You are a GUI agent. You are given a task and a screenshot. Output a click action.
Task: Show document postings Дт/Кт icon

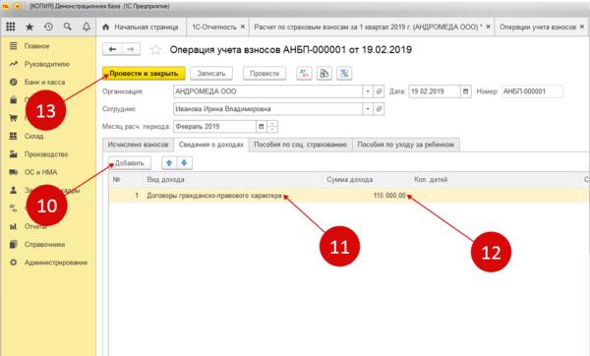point(304,74)
